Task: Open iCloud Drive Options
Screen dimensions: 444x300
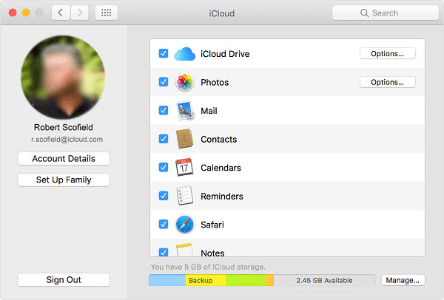Action: pos(387,54)
